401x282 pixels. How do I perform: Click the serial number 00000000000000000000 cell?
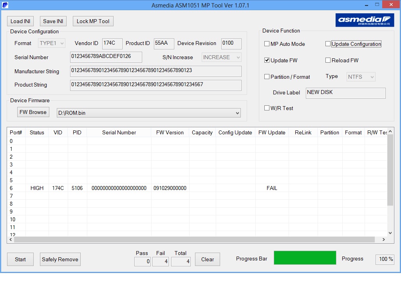point(119,188)
